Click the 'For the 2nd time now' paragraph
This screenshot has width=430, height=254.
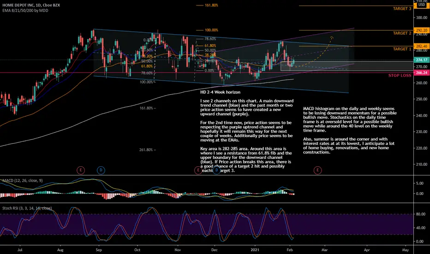(x=246, y=131)
